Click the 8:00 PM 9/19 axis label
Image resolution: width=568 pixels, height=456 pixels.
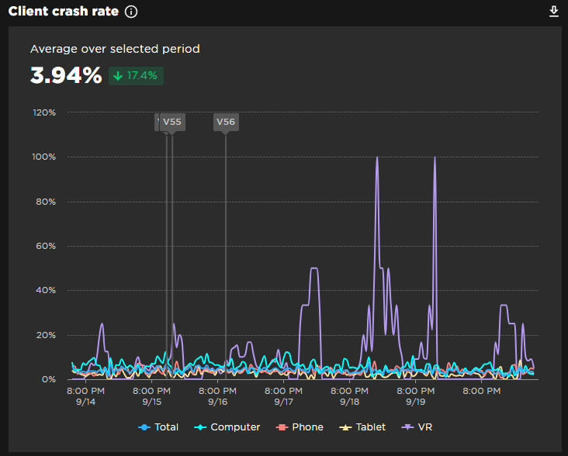415,396
